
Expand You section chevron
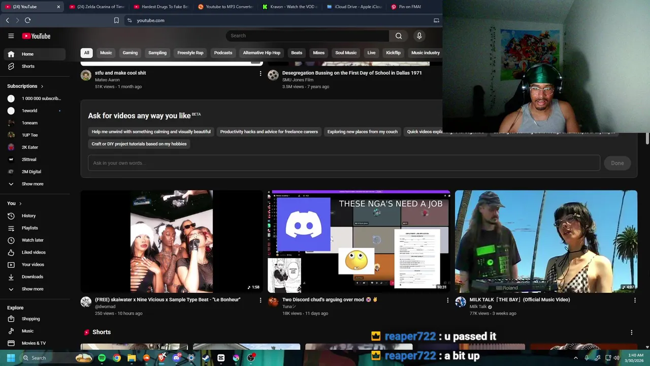tap(20, 203)
